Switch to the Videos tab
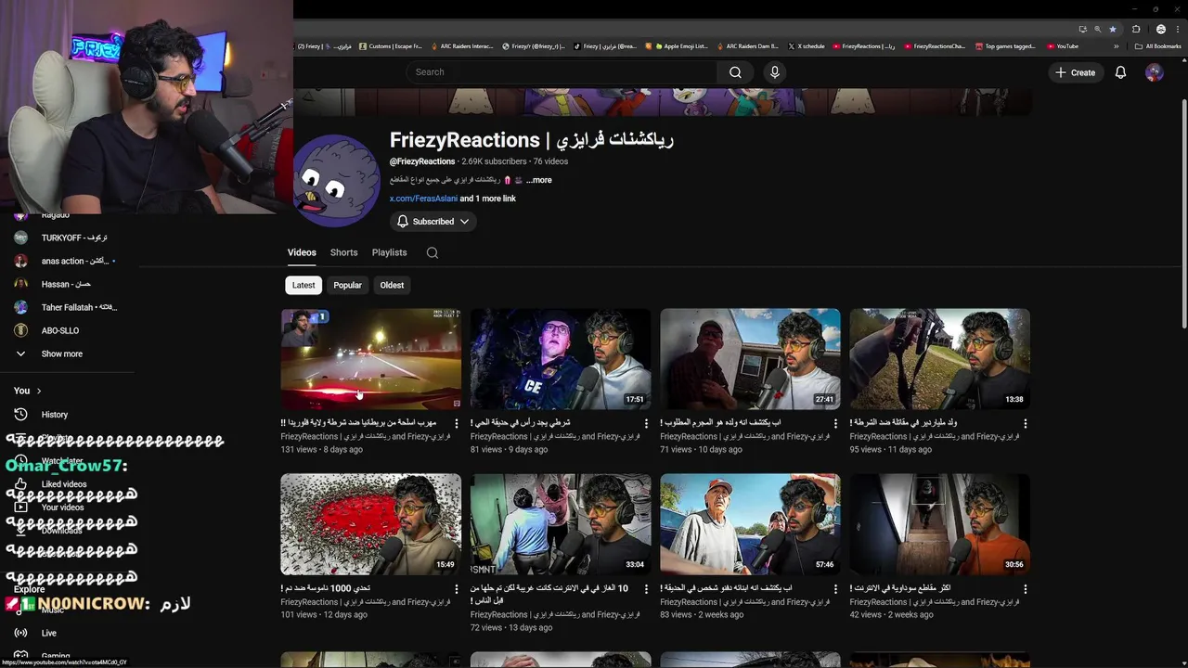The width and height of the screenshot is (1188, 668). [x=302, y=252]
